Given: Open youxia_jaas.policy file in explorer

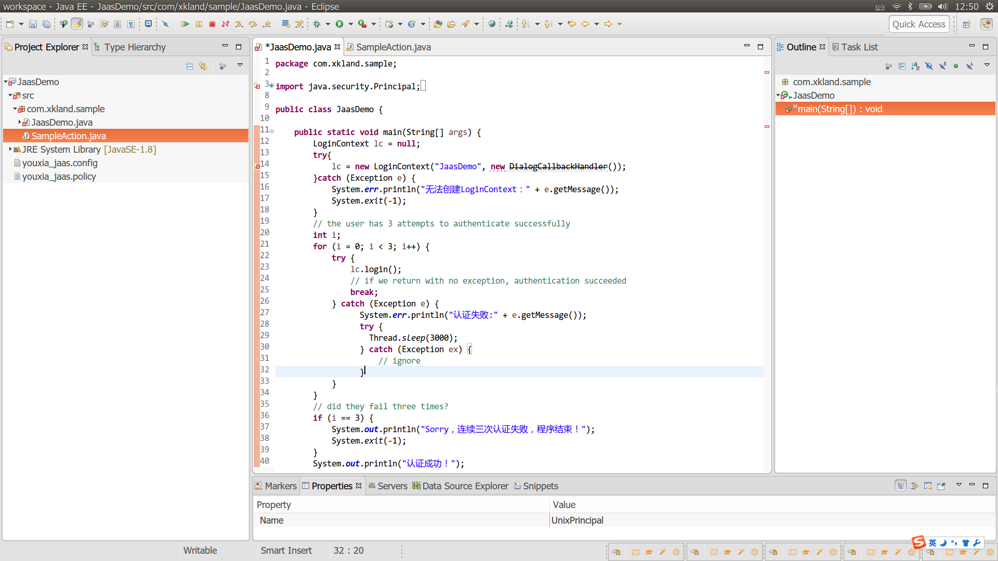Looking at the screenshot, I should [59, 177].
